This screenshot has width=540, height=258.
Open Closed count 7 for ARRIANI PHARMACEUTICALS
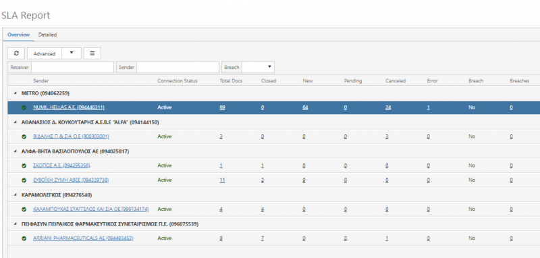(263, 238)
